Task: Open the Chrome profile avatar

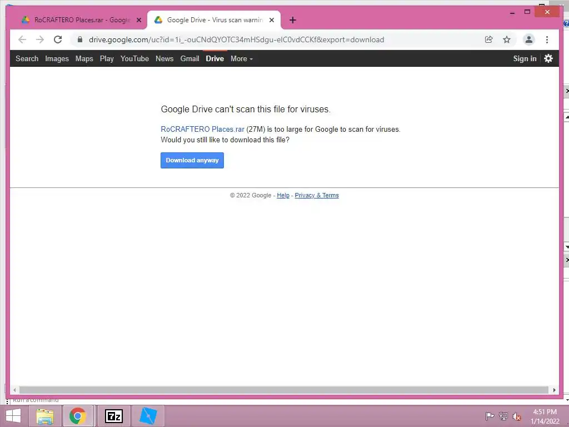Action: click(529, 39)
